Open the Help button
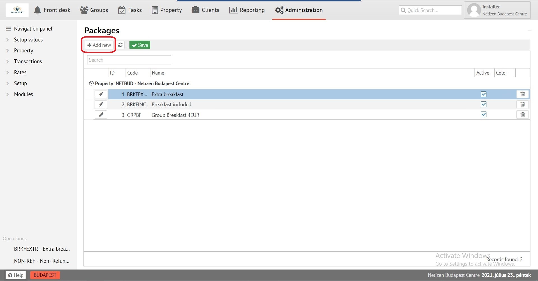 point(16,275)
